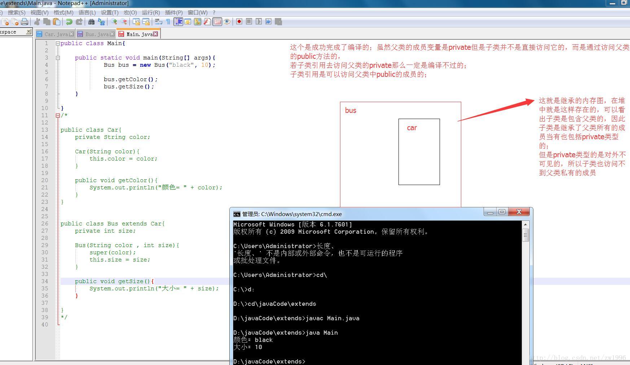
Task: Open the 搜索(S) menu
Action: pos(17,12)
